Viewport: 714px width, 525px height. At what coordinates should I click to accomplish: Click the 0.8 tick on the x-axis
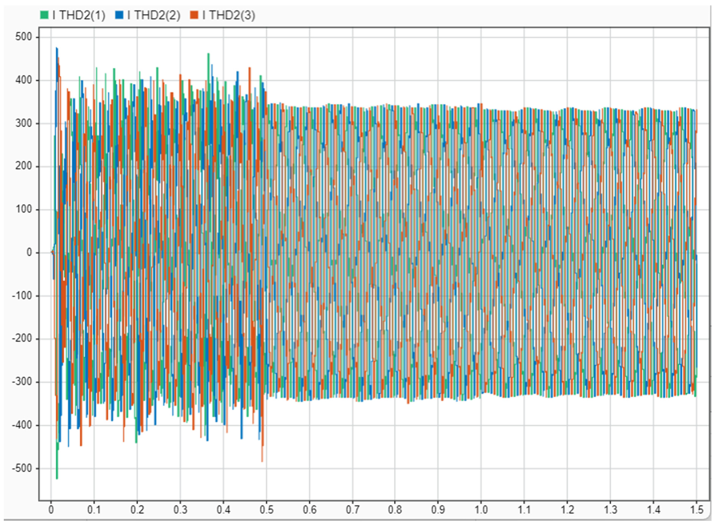(395, 510)
